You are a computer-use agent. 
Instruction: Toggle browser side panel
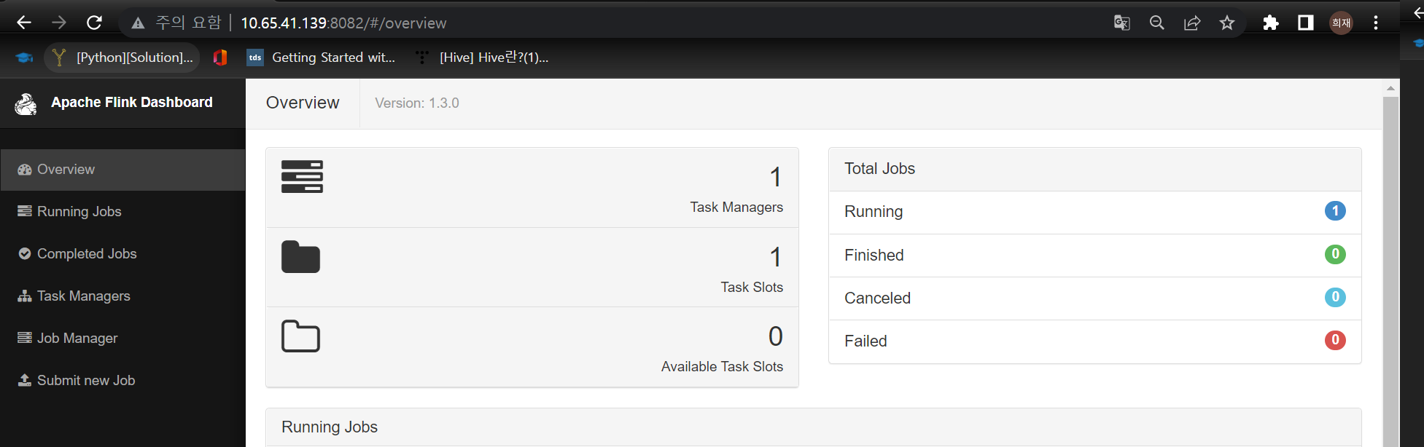click(x=1306, y=23)
